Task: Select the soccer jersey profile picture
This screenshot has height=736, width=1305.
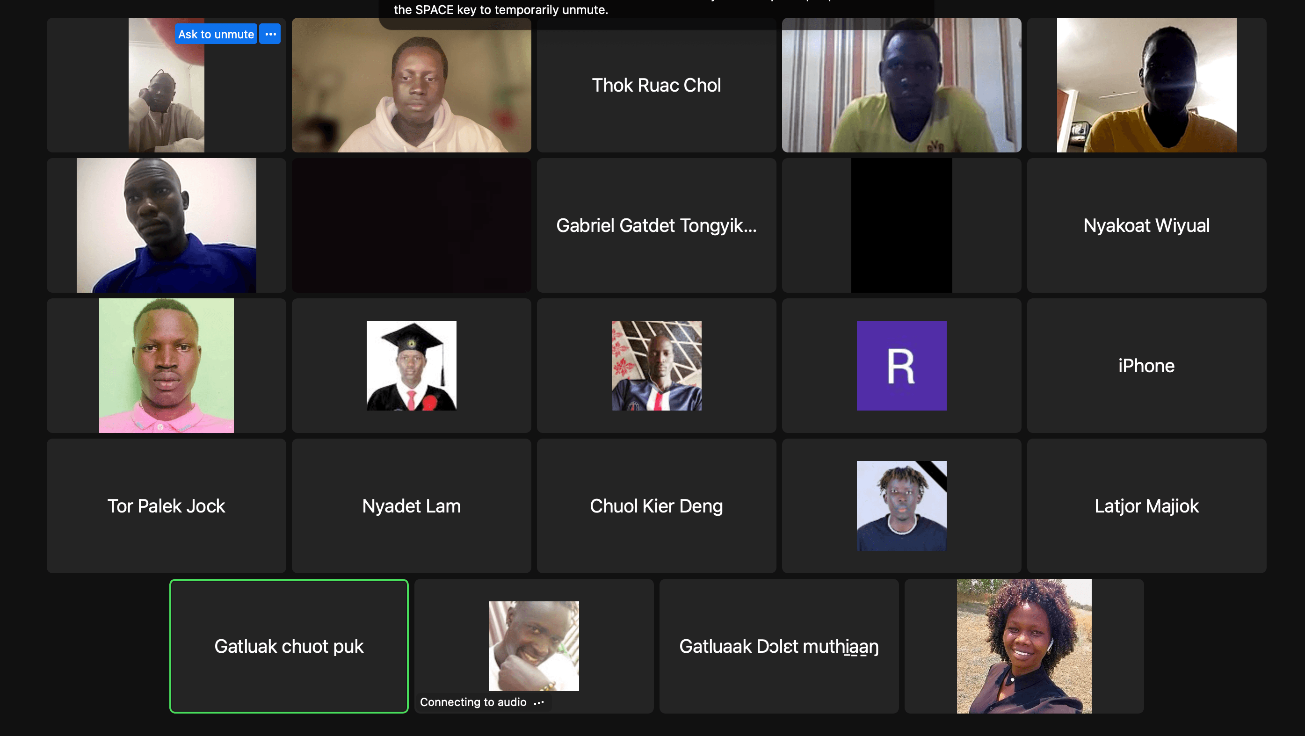Action: [656, 365]
